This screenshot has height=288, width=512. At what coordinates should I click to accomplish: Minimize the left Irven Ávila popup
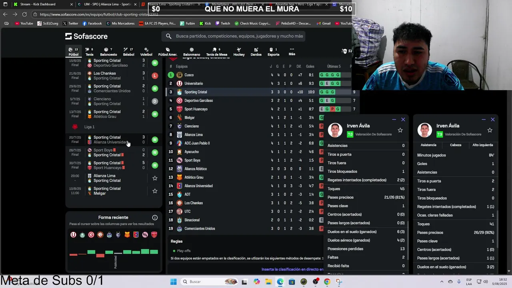(x=394, y=120)
